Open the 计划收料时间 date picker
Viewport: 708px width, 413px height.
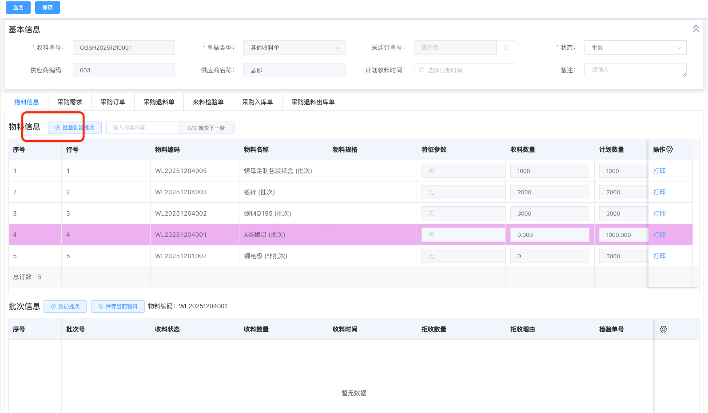tap(465, 70)
